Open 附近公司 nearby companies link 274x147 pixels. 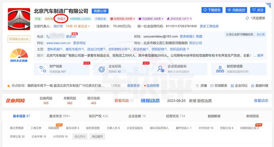click(196, 43)
